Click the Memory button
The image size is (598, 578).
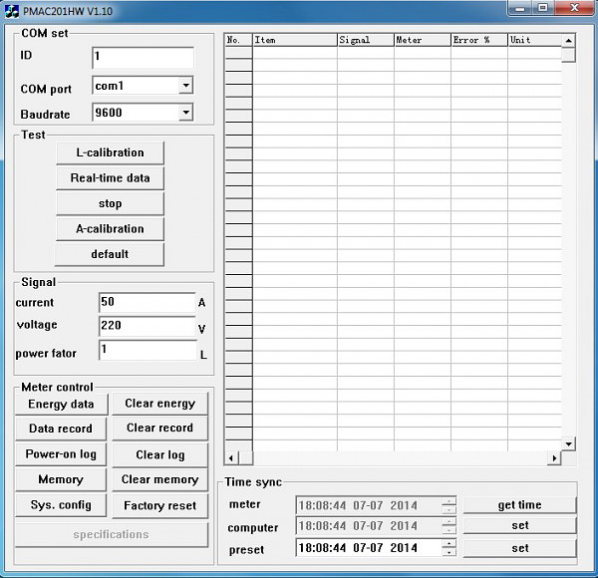click(x=61, y=479)
